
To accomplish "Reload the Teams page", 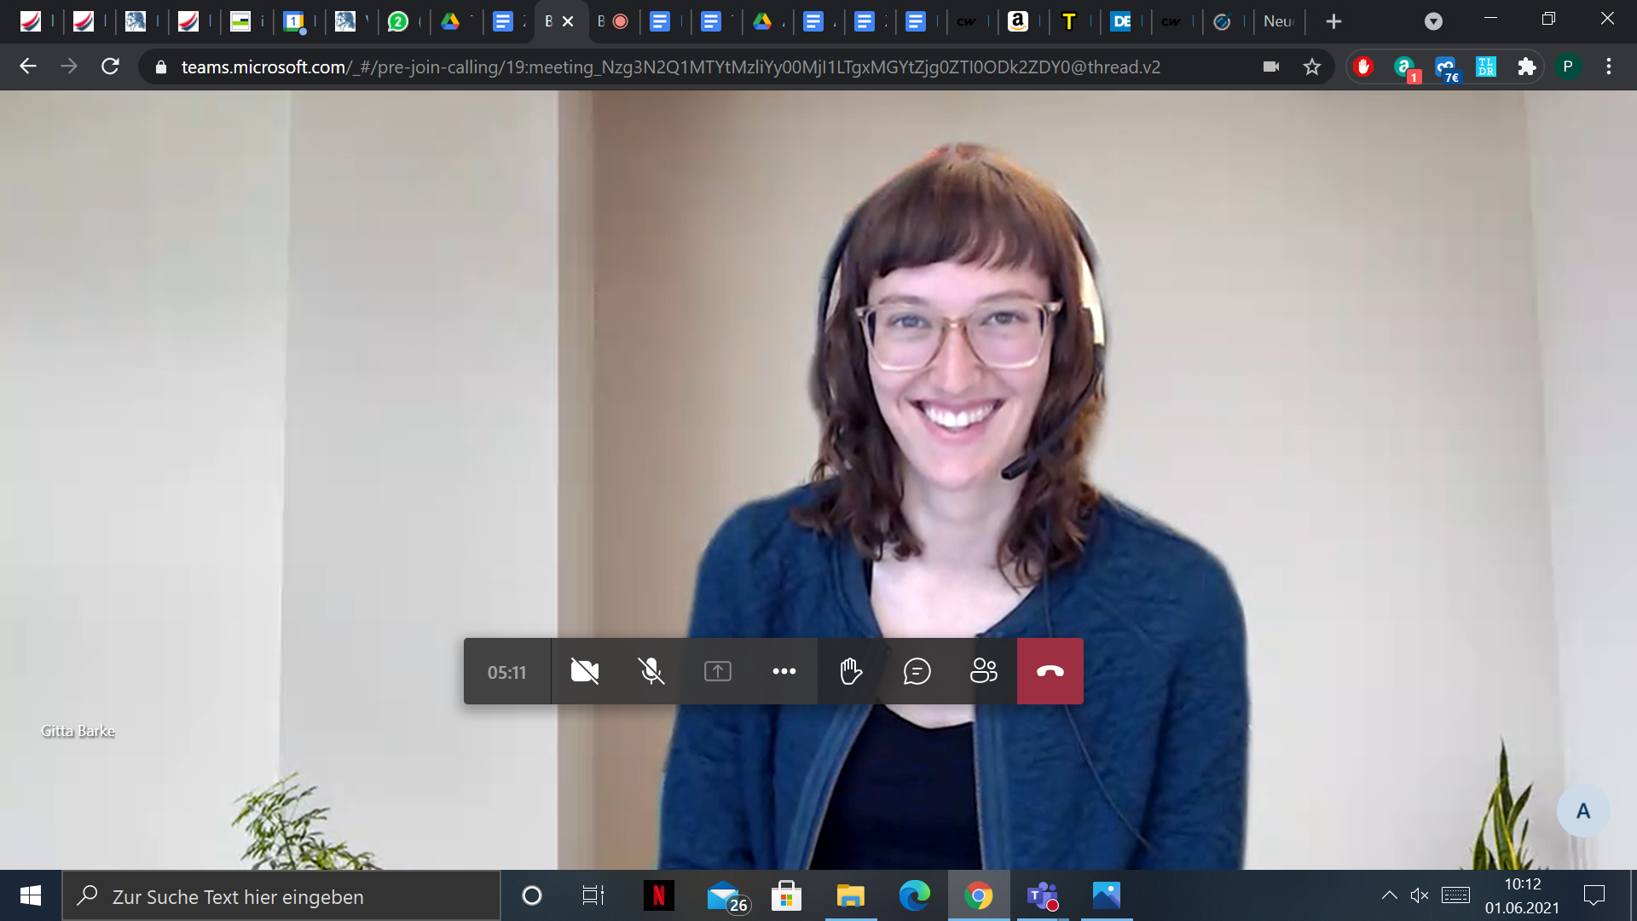I will (110, 67).
